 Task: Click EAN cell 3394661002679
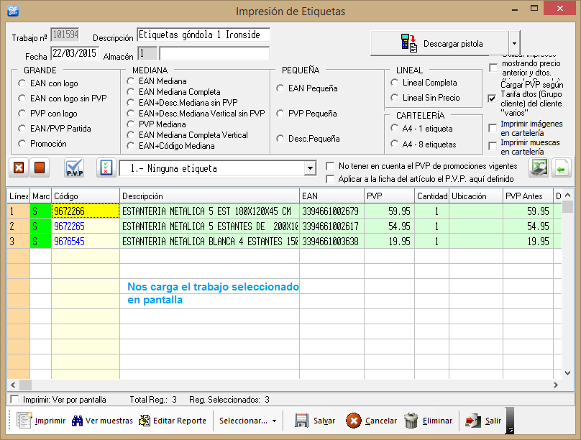331,211
